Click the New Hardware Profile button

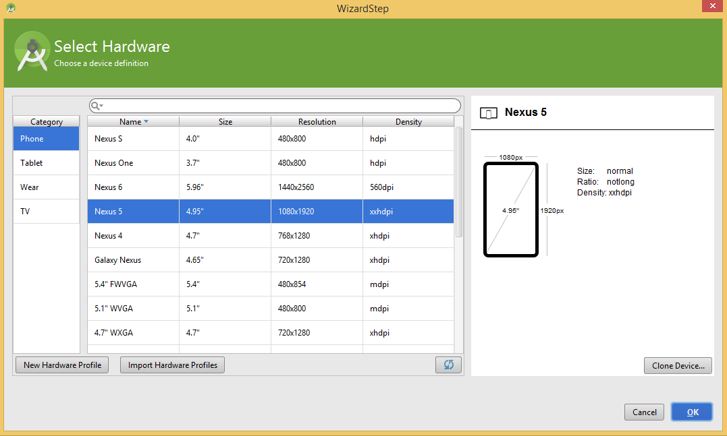62,365
